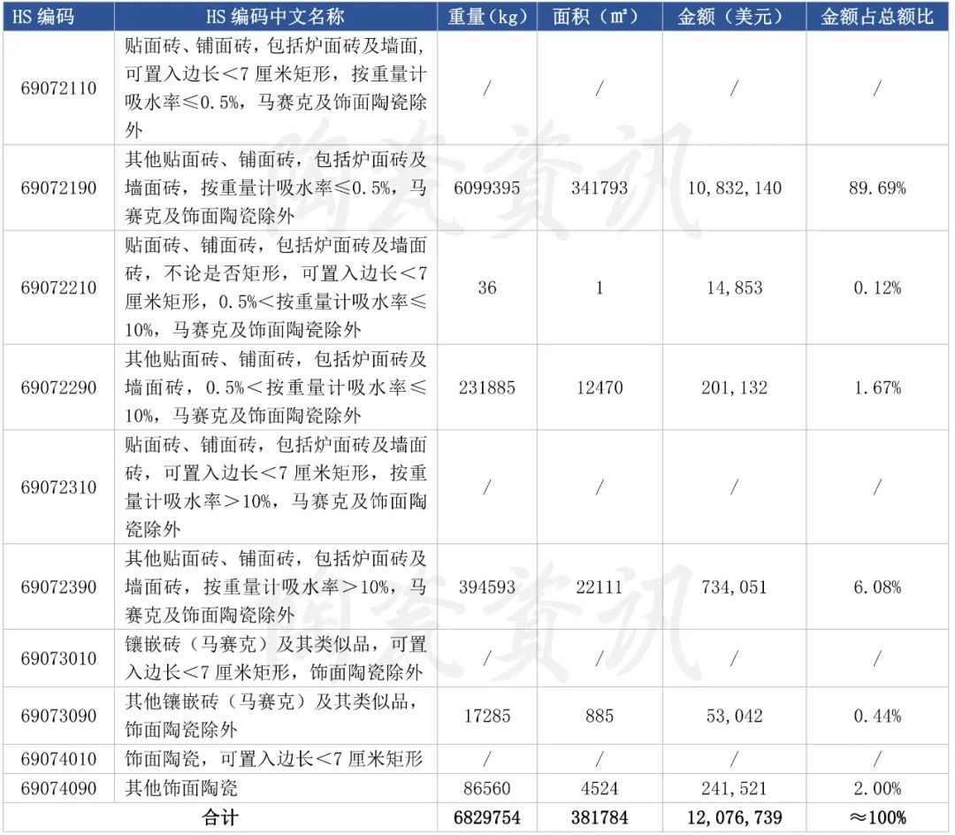Select HS code cell 69074010
Viewport: 955px width, 835px height.
click(x=58, y=760)
